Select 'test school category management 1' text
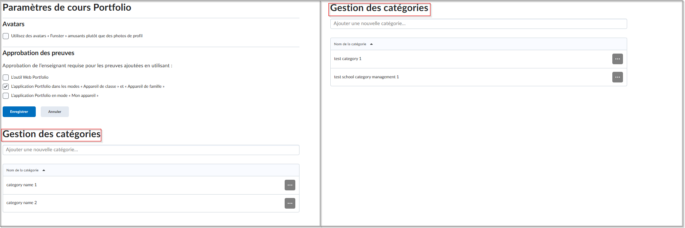The image size is (685, 228). pos(366,77)
